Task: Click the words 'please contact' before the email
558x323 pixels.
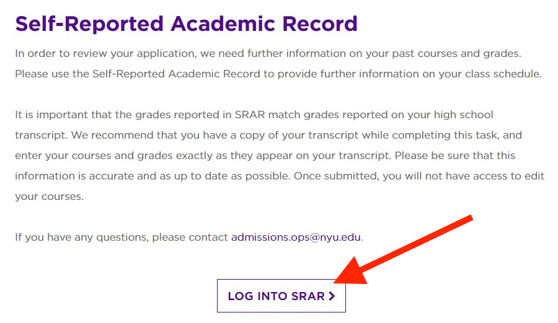Action: point(190,237)
